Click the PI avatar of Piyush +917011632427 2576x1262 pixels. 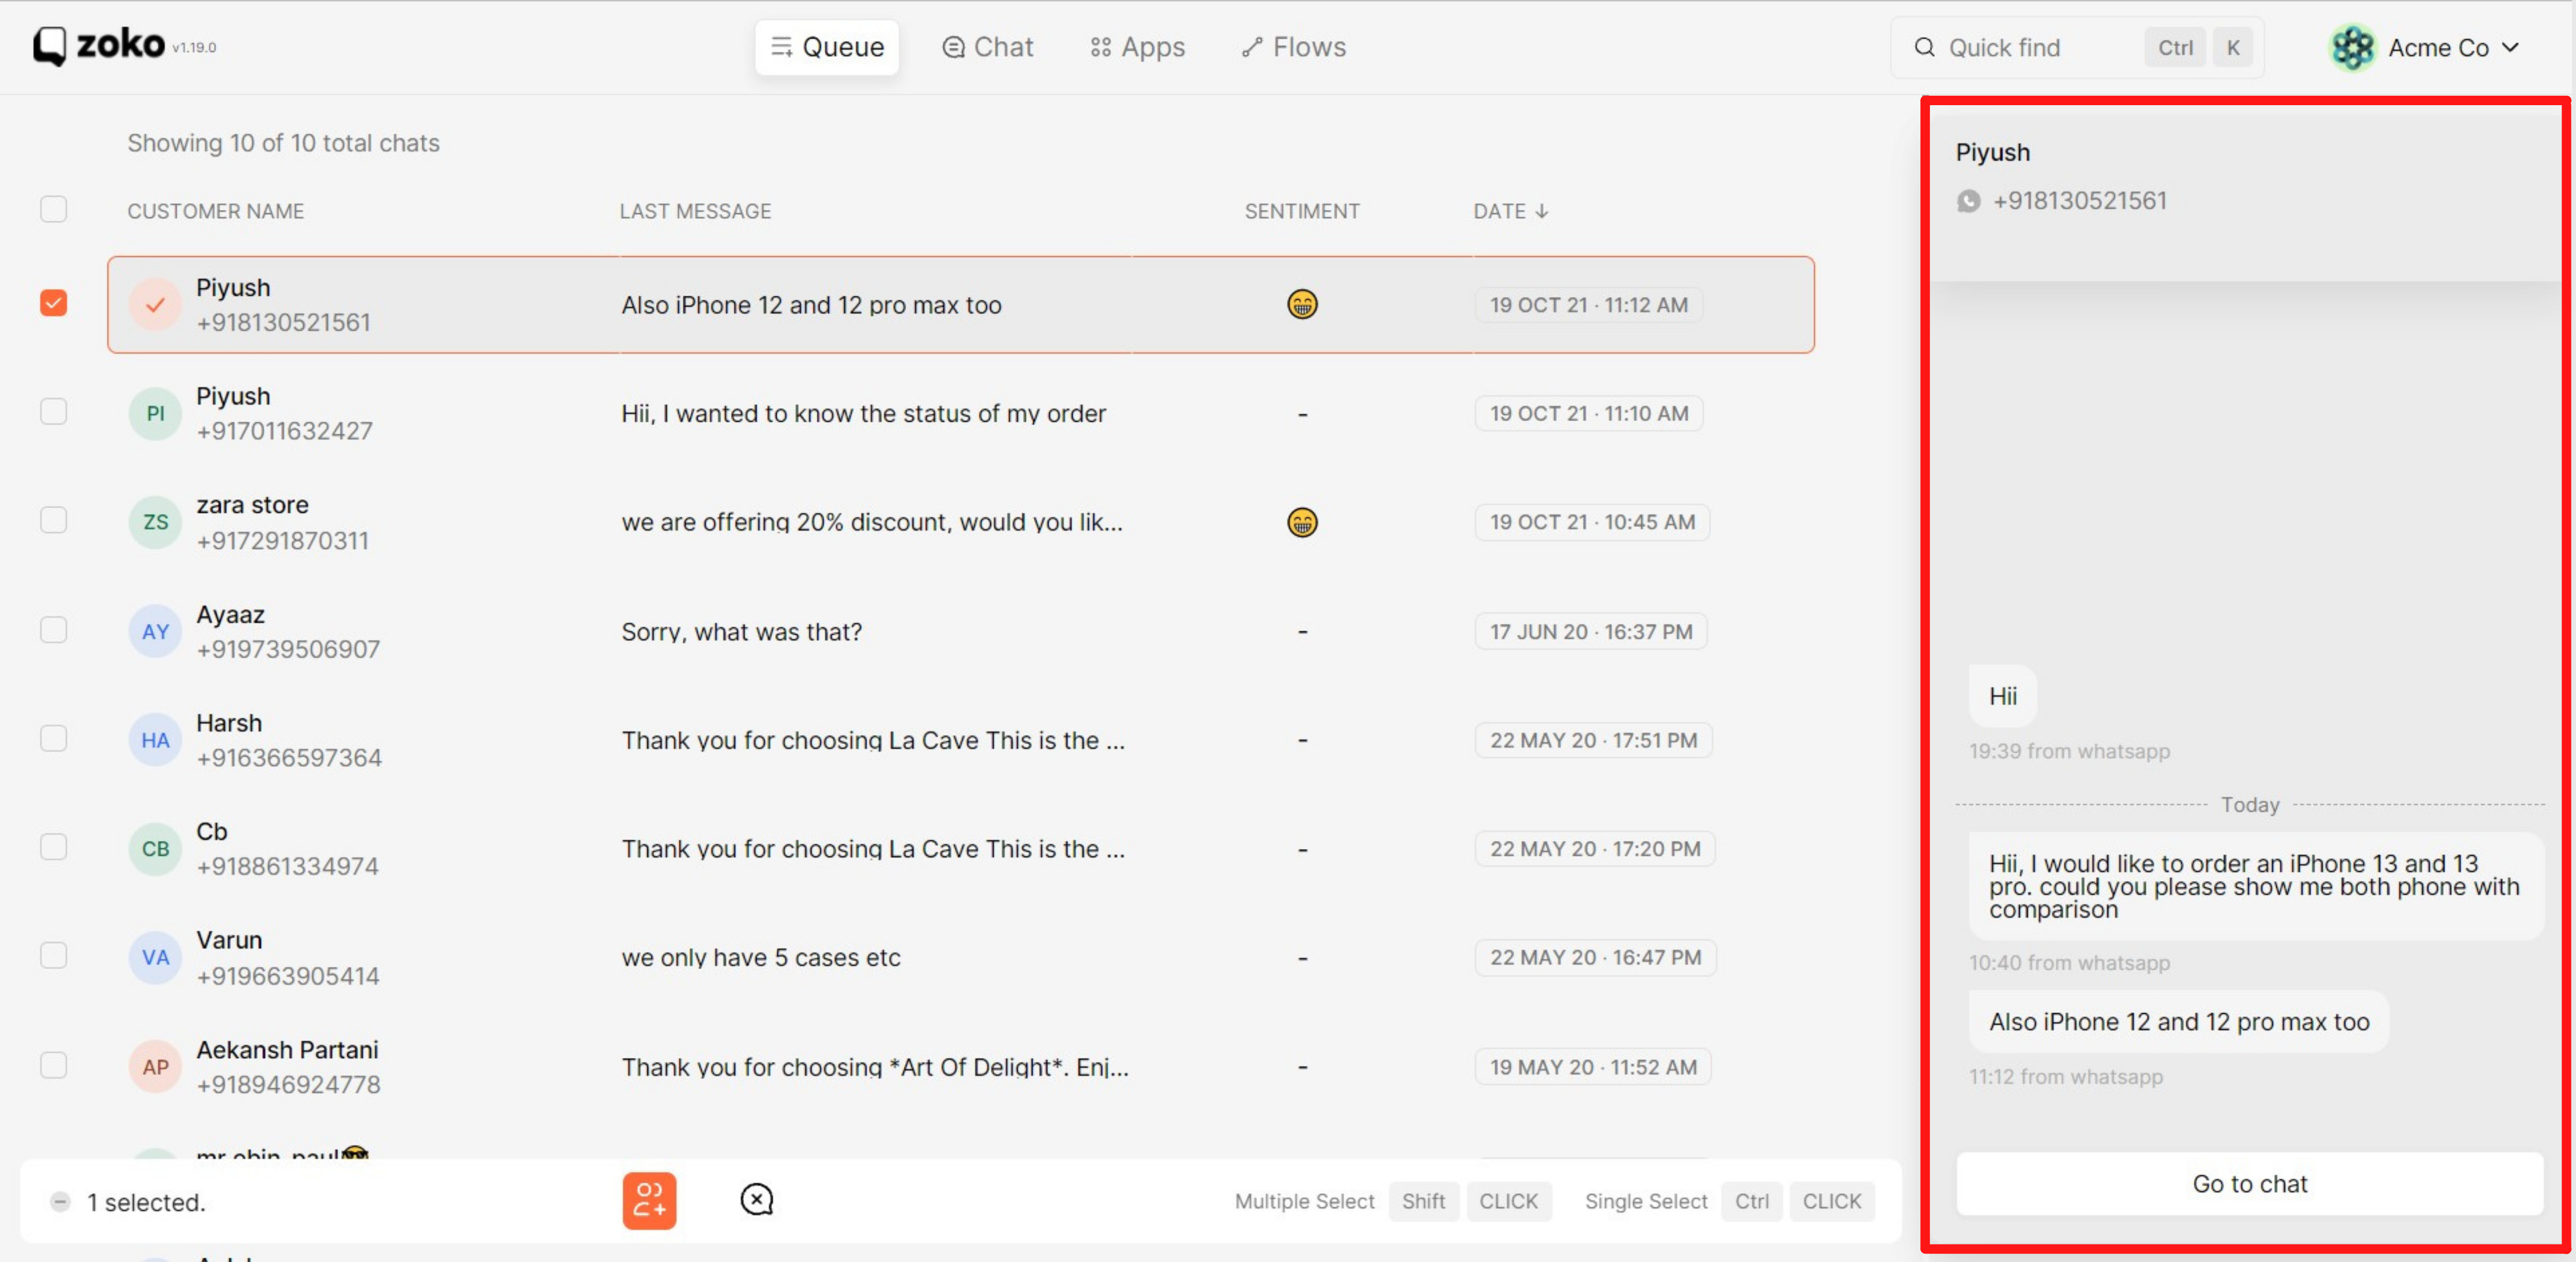tap(155, 413)
